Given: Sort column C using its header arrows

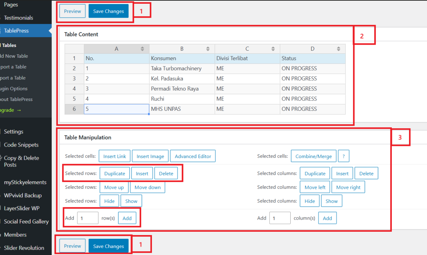Looking at the screenshot, I should pyautogui.click(x=273, y=49).
